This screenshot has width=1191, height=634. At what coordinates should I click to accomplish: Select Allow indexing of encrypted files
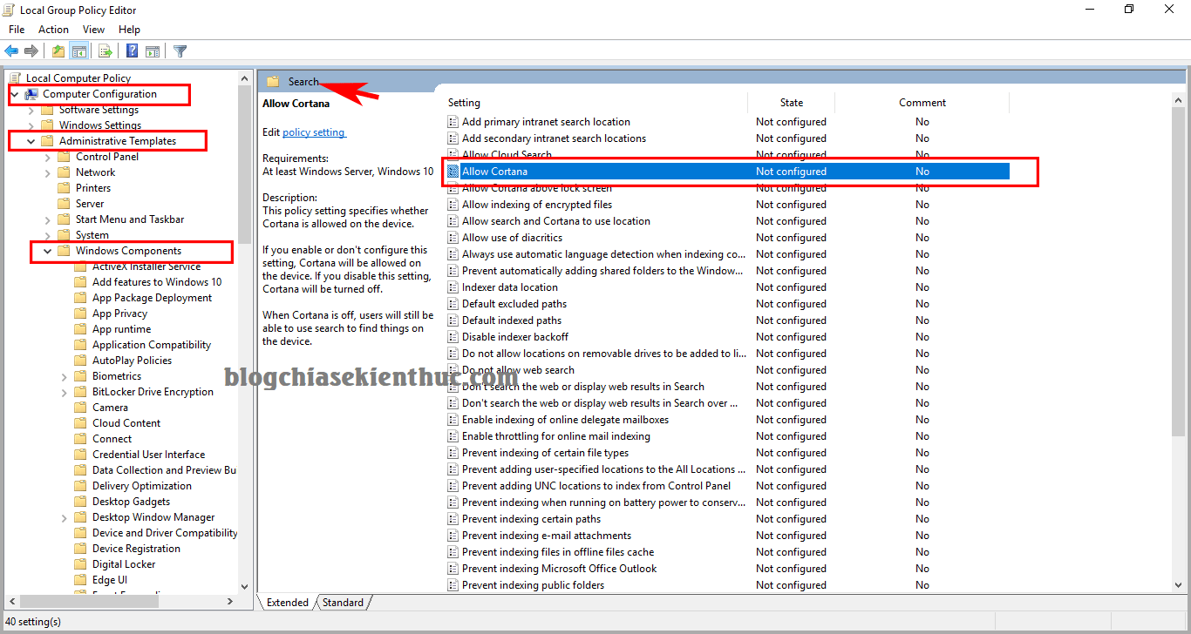pos(537,205)
